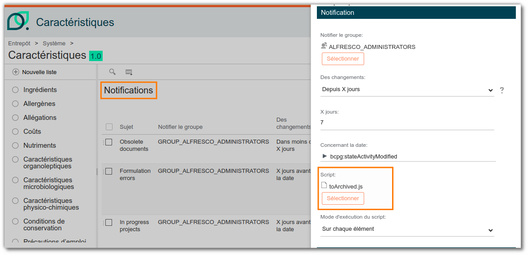This screenshot has width=528, height=255.
Task: Check the In progress projects row checkbox
Action: pyautogui.click(x=109, y=222)
